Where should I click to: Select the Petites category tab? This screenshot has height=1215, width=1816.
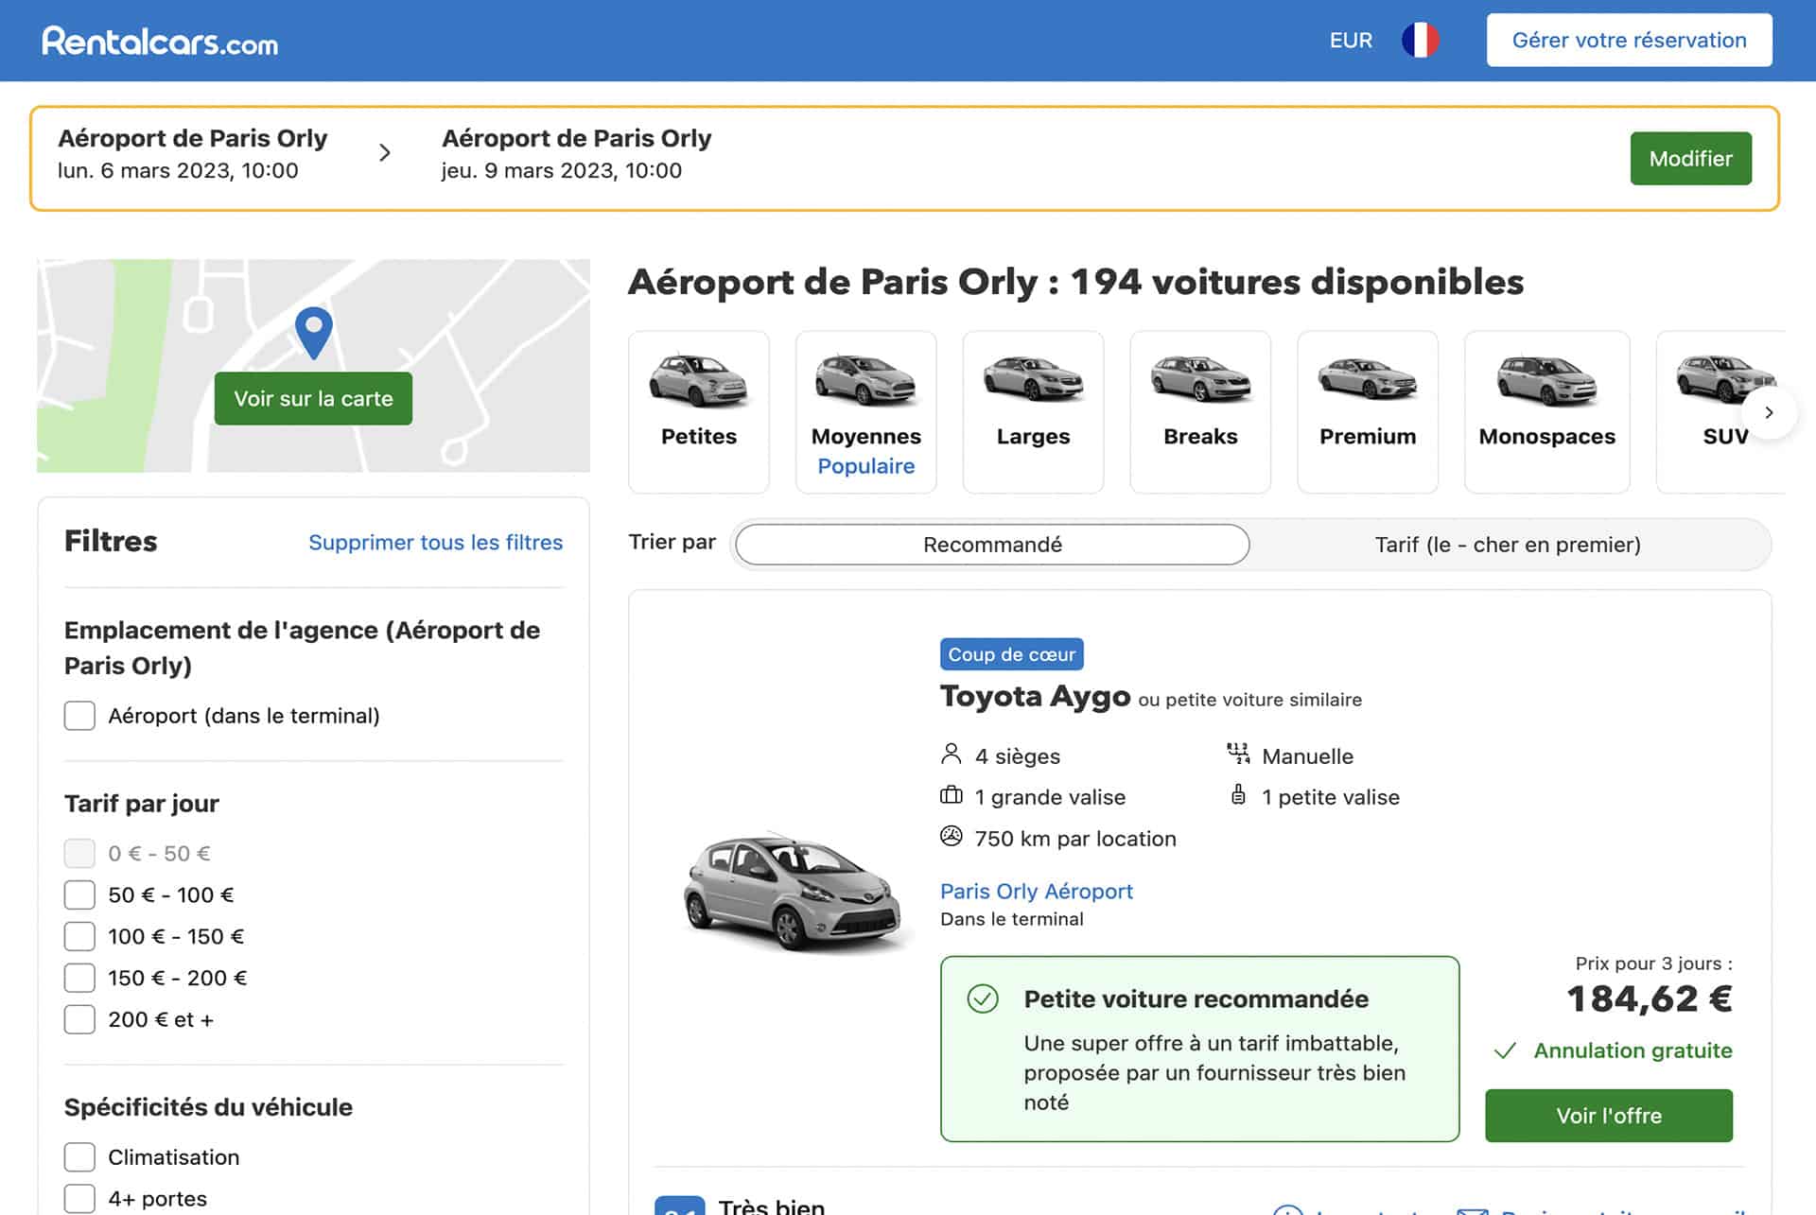coord(698,412)
